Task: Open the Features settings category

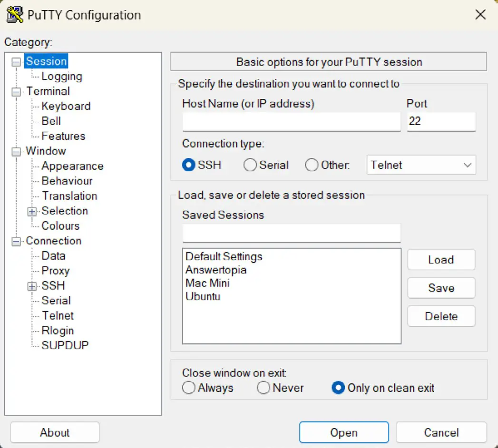Action: click(64, 136)
